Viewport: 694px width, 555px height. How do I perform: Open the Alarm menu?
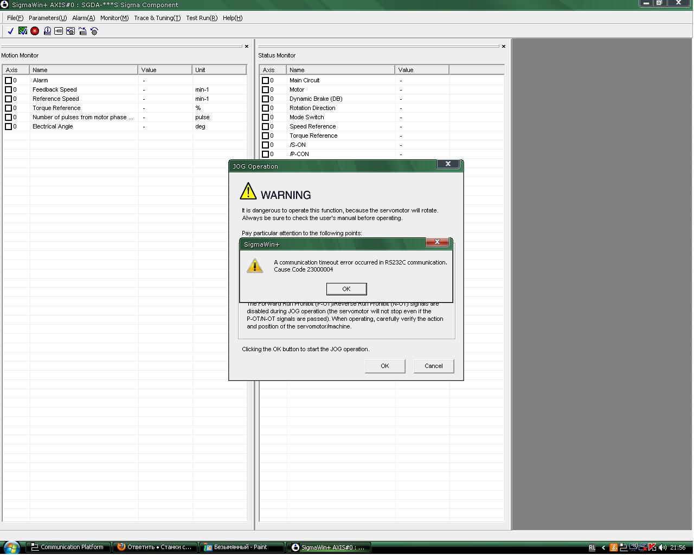point(83,18)
